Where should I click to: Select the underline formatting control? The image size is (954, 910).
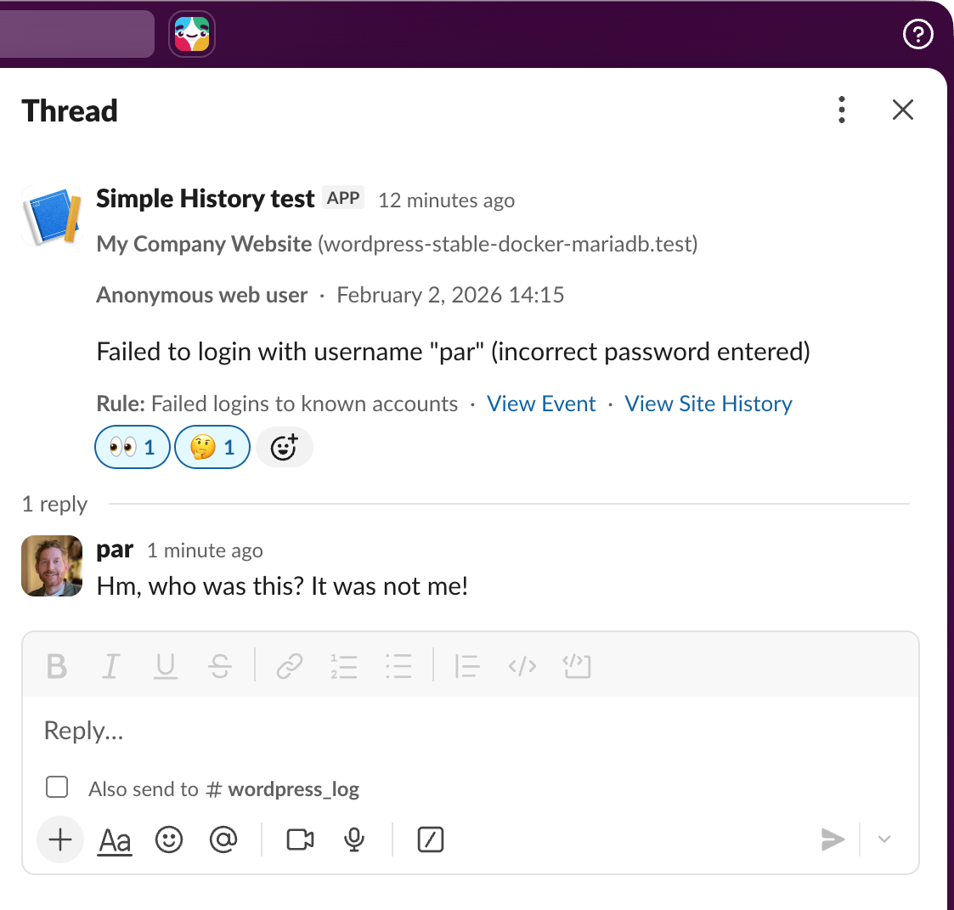coord(166,666)
